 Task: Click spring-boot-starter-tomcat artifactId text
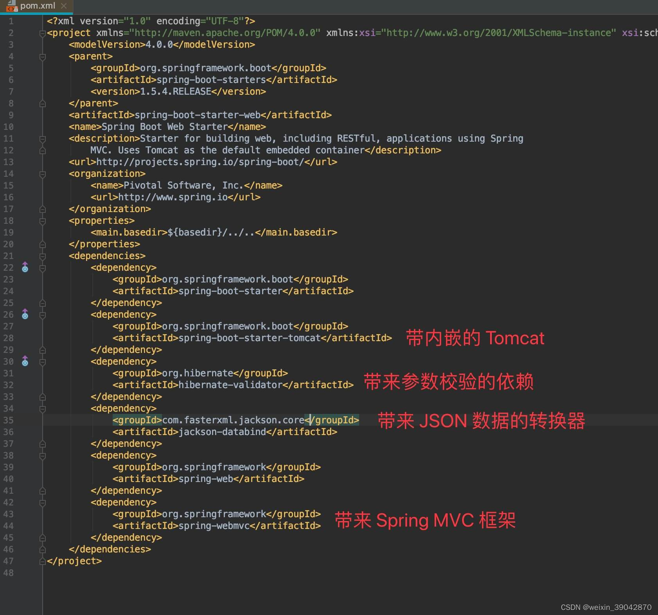[250, 338]
